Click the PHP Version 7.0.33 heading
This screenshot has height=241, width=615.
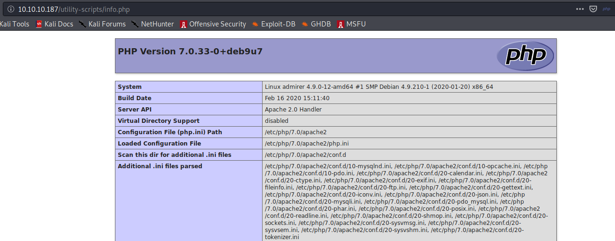pos(190,52)
